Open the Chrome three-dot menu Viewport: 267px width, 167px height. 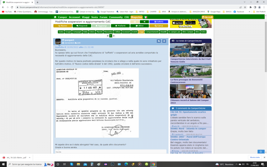tap(264, 7)
